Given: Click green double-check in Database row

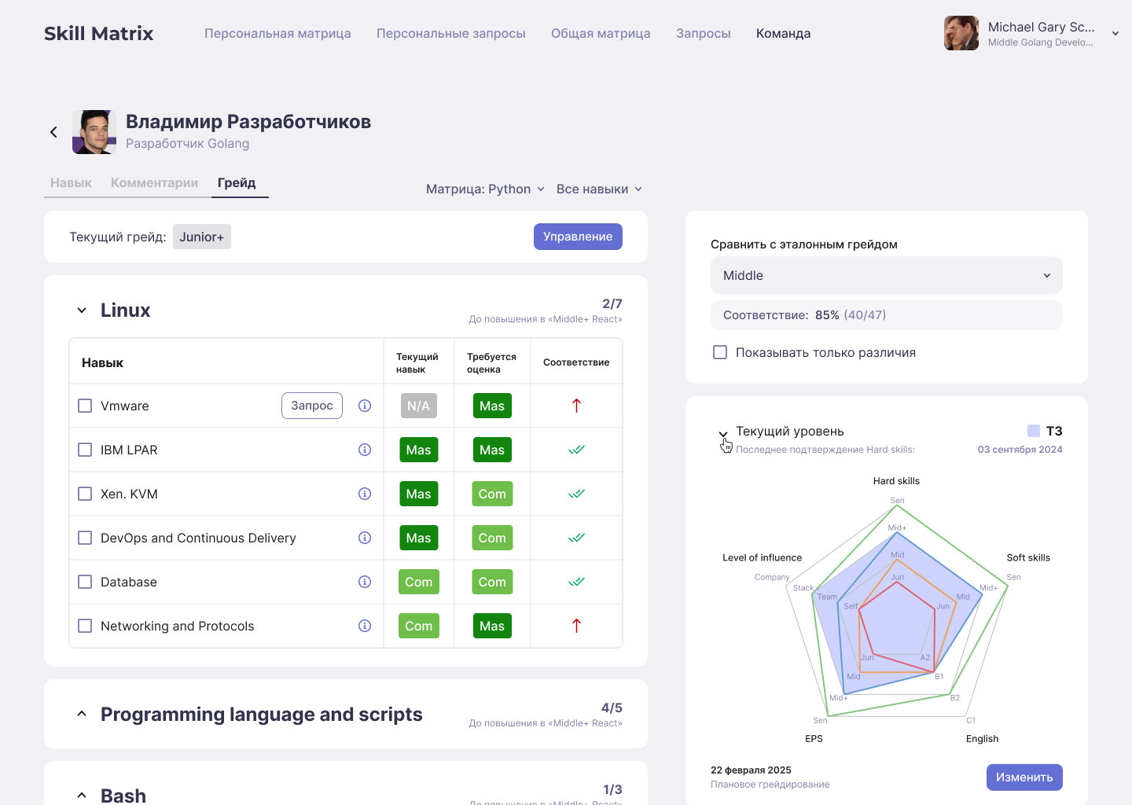Looking at the screenshot, I should pyautogui.click(x=576, y=582).
